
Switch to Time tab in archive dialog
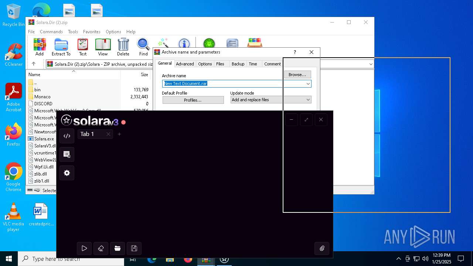[253, 64]
